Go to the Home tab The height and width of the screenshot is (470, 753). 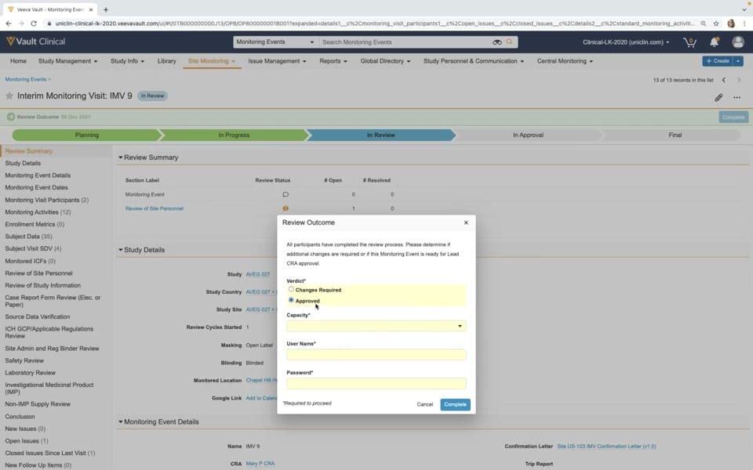point(18,61)
